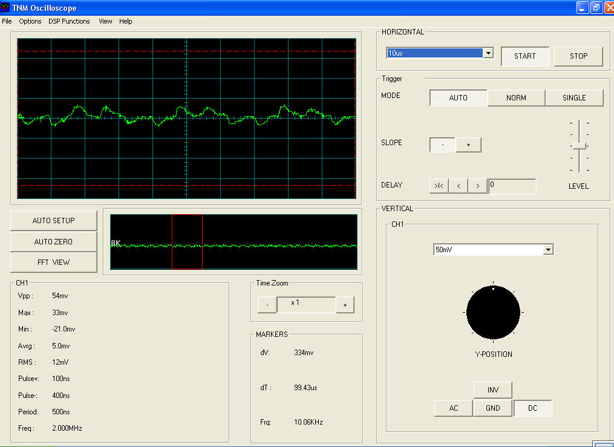
Task: Shift trigger delay right with arrow button
Action: 478,186
